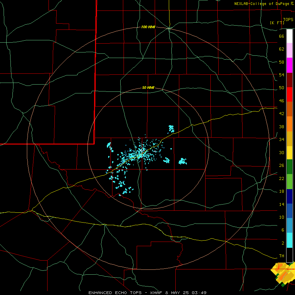Click the TOPS legend title
Viewport: 295px width, 295px height.
point(288,19)
